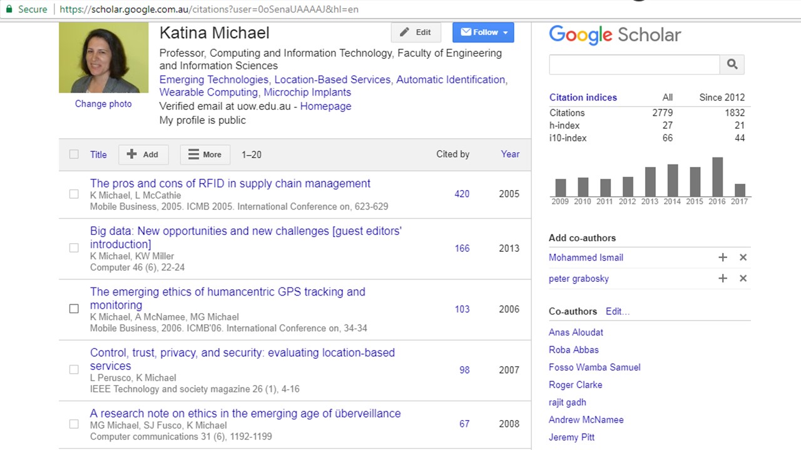Open suggested co-author Mohammed Ismail
801x450 pixels.
(x=586, y=257)
